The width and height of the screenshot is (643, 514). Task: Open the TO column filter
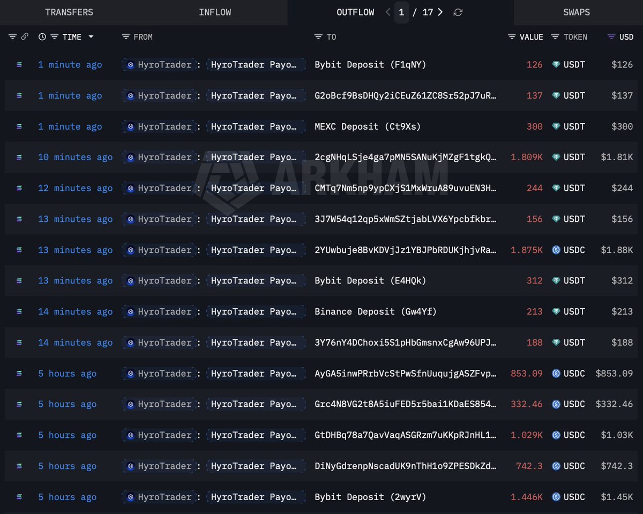[x=319, y=37]
